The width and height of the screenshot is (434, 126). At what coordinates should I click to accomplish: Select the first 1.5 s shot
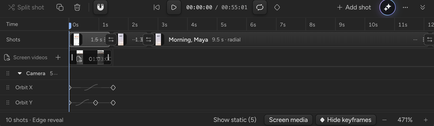[x=89, y=39]
